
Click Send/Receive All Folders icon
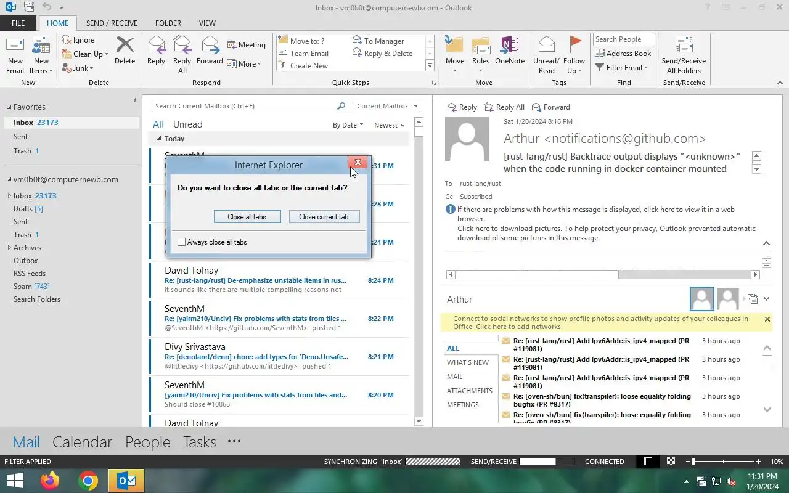[684, 45]
